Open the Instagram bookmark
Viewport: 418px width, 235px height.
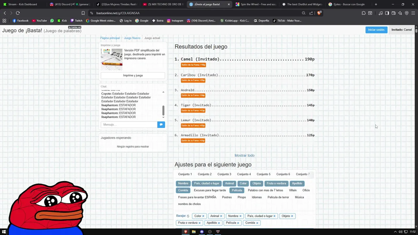(x=175, y=21)
